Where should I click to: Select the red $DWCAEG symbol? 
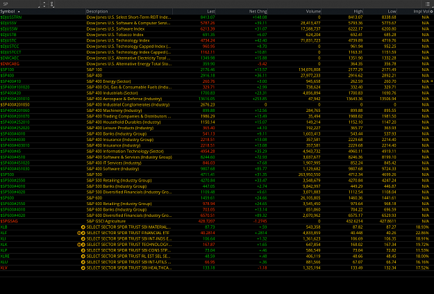click(x=10, y=64)
